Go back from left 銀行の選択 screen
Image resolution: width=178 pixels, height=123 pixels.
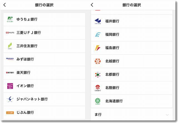point(5,5)
